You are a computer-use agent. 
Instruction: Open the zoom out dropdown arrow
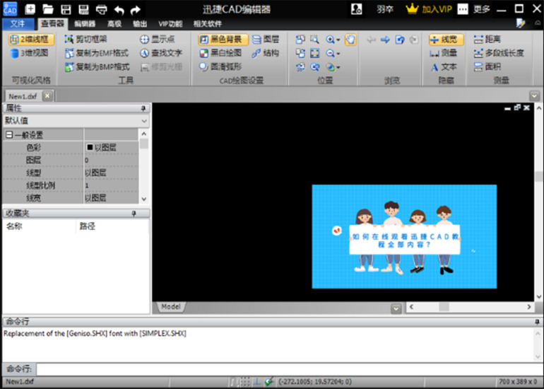click(x=338, y=54)
